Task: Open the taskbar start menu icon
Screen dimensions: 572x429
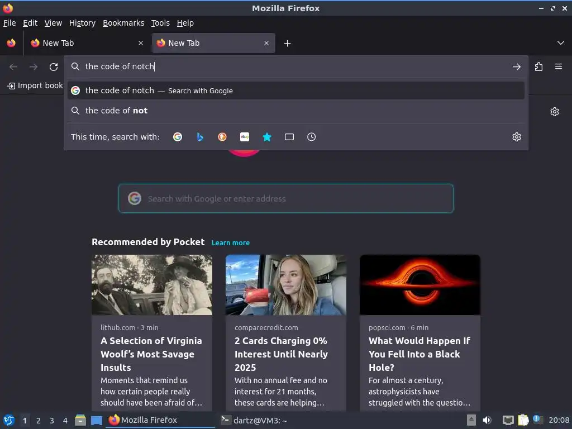Action: click(9, 420)
